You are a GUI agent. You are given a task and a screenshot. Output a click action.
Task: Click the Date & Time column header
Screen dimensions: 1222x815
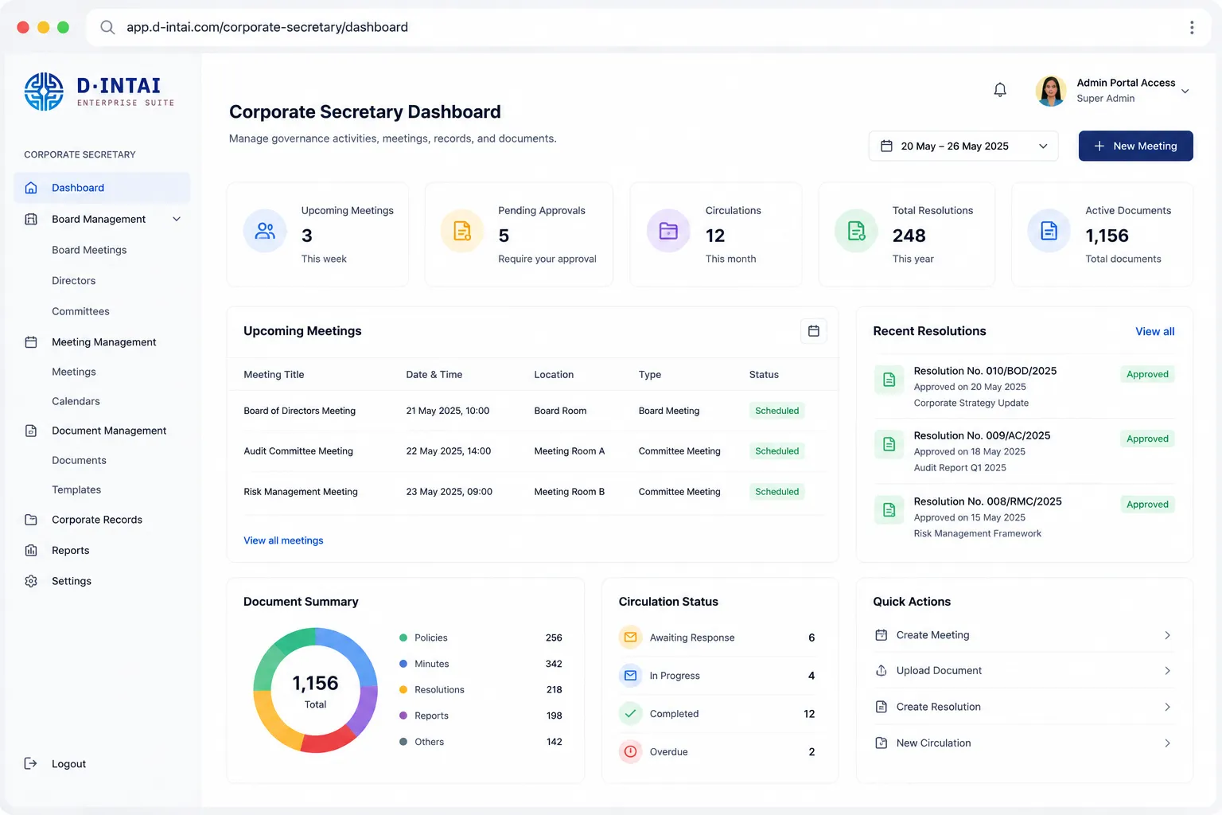tap(434, 375)
